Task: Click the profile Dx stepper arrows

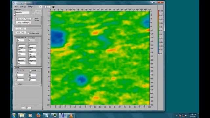Action: pos(29,75)
